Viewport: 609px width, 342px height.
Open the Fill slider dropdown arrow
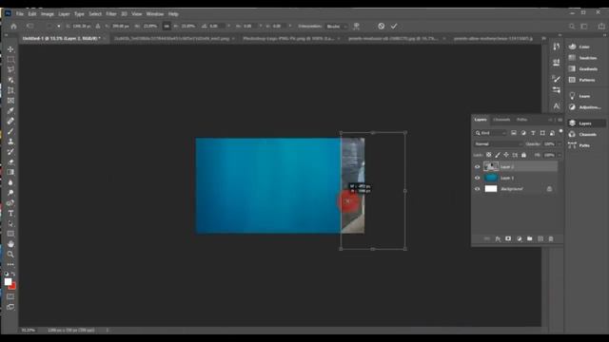(560, 155)
